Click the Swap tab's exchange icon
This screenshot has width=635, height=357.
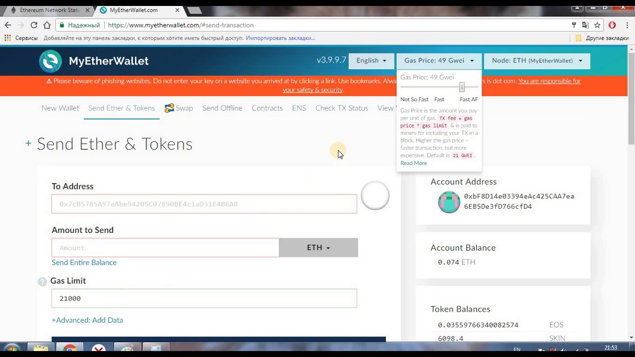[x=169, y=108]
